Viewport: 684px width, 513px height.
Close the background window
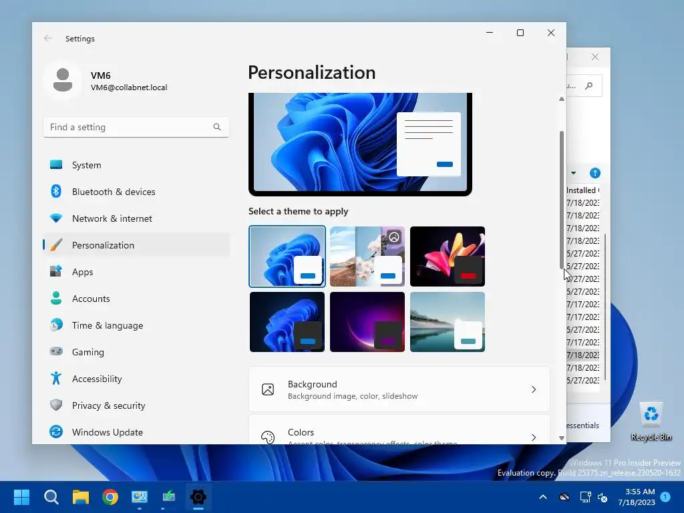595,57
